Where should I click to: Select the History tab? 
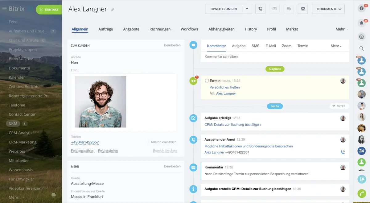click(251, 29)
